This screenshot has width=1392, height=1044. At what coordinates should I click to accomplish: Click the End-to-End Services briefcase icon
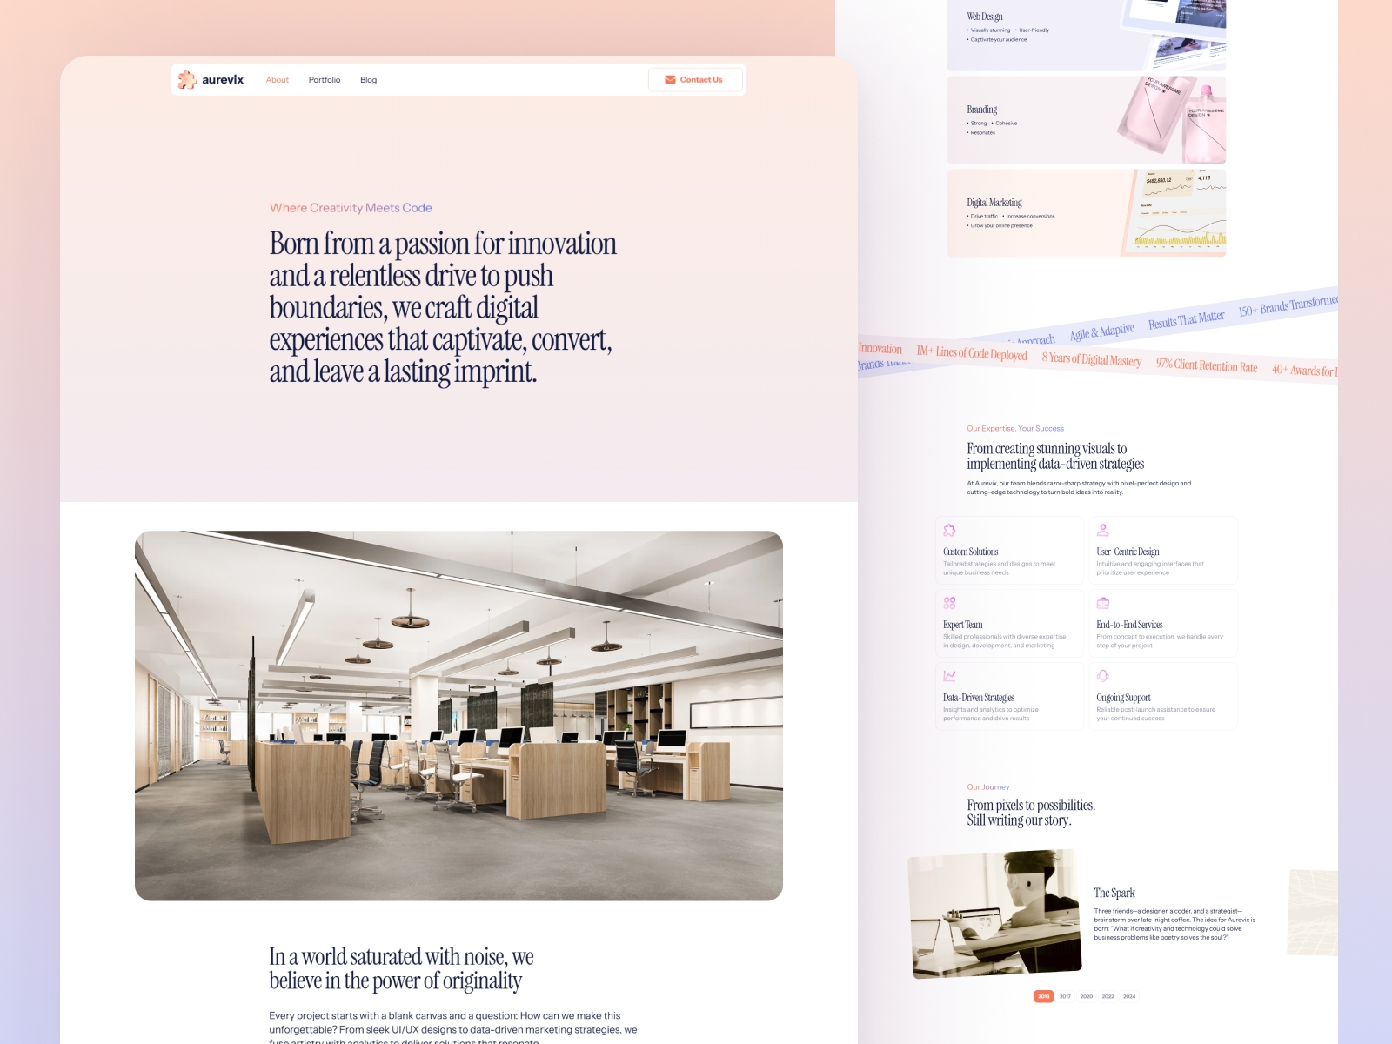1103,605
